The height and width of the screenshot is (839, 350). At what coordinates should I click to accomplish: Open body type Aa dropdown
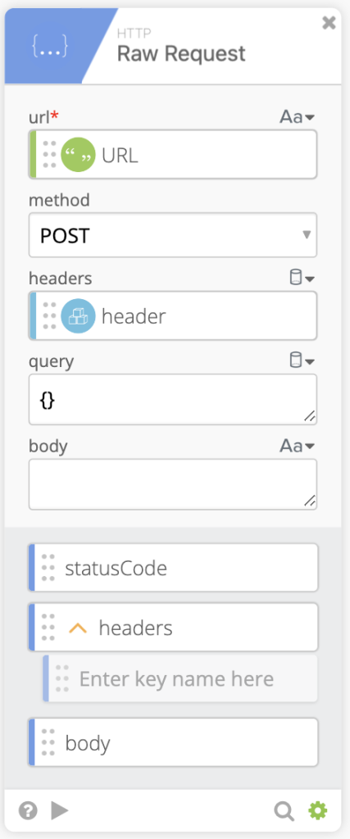pos(297,446)
